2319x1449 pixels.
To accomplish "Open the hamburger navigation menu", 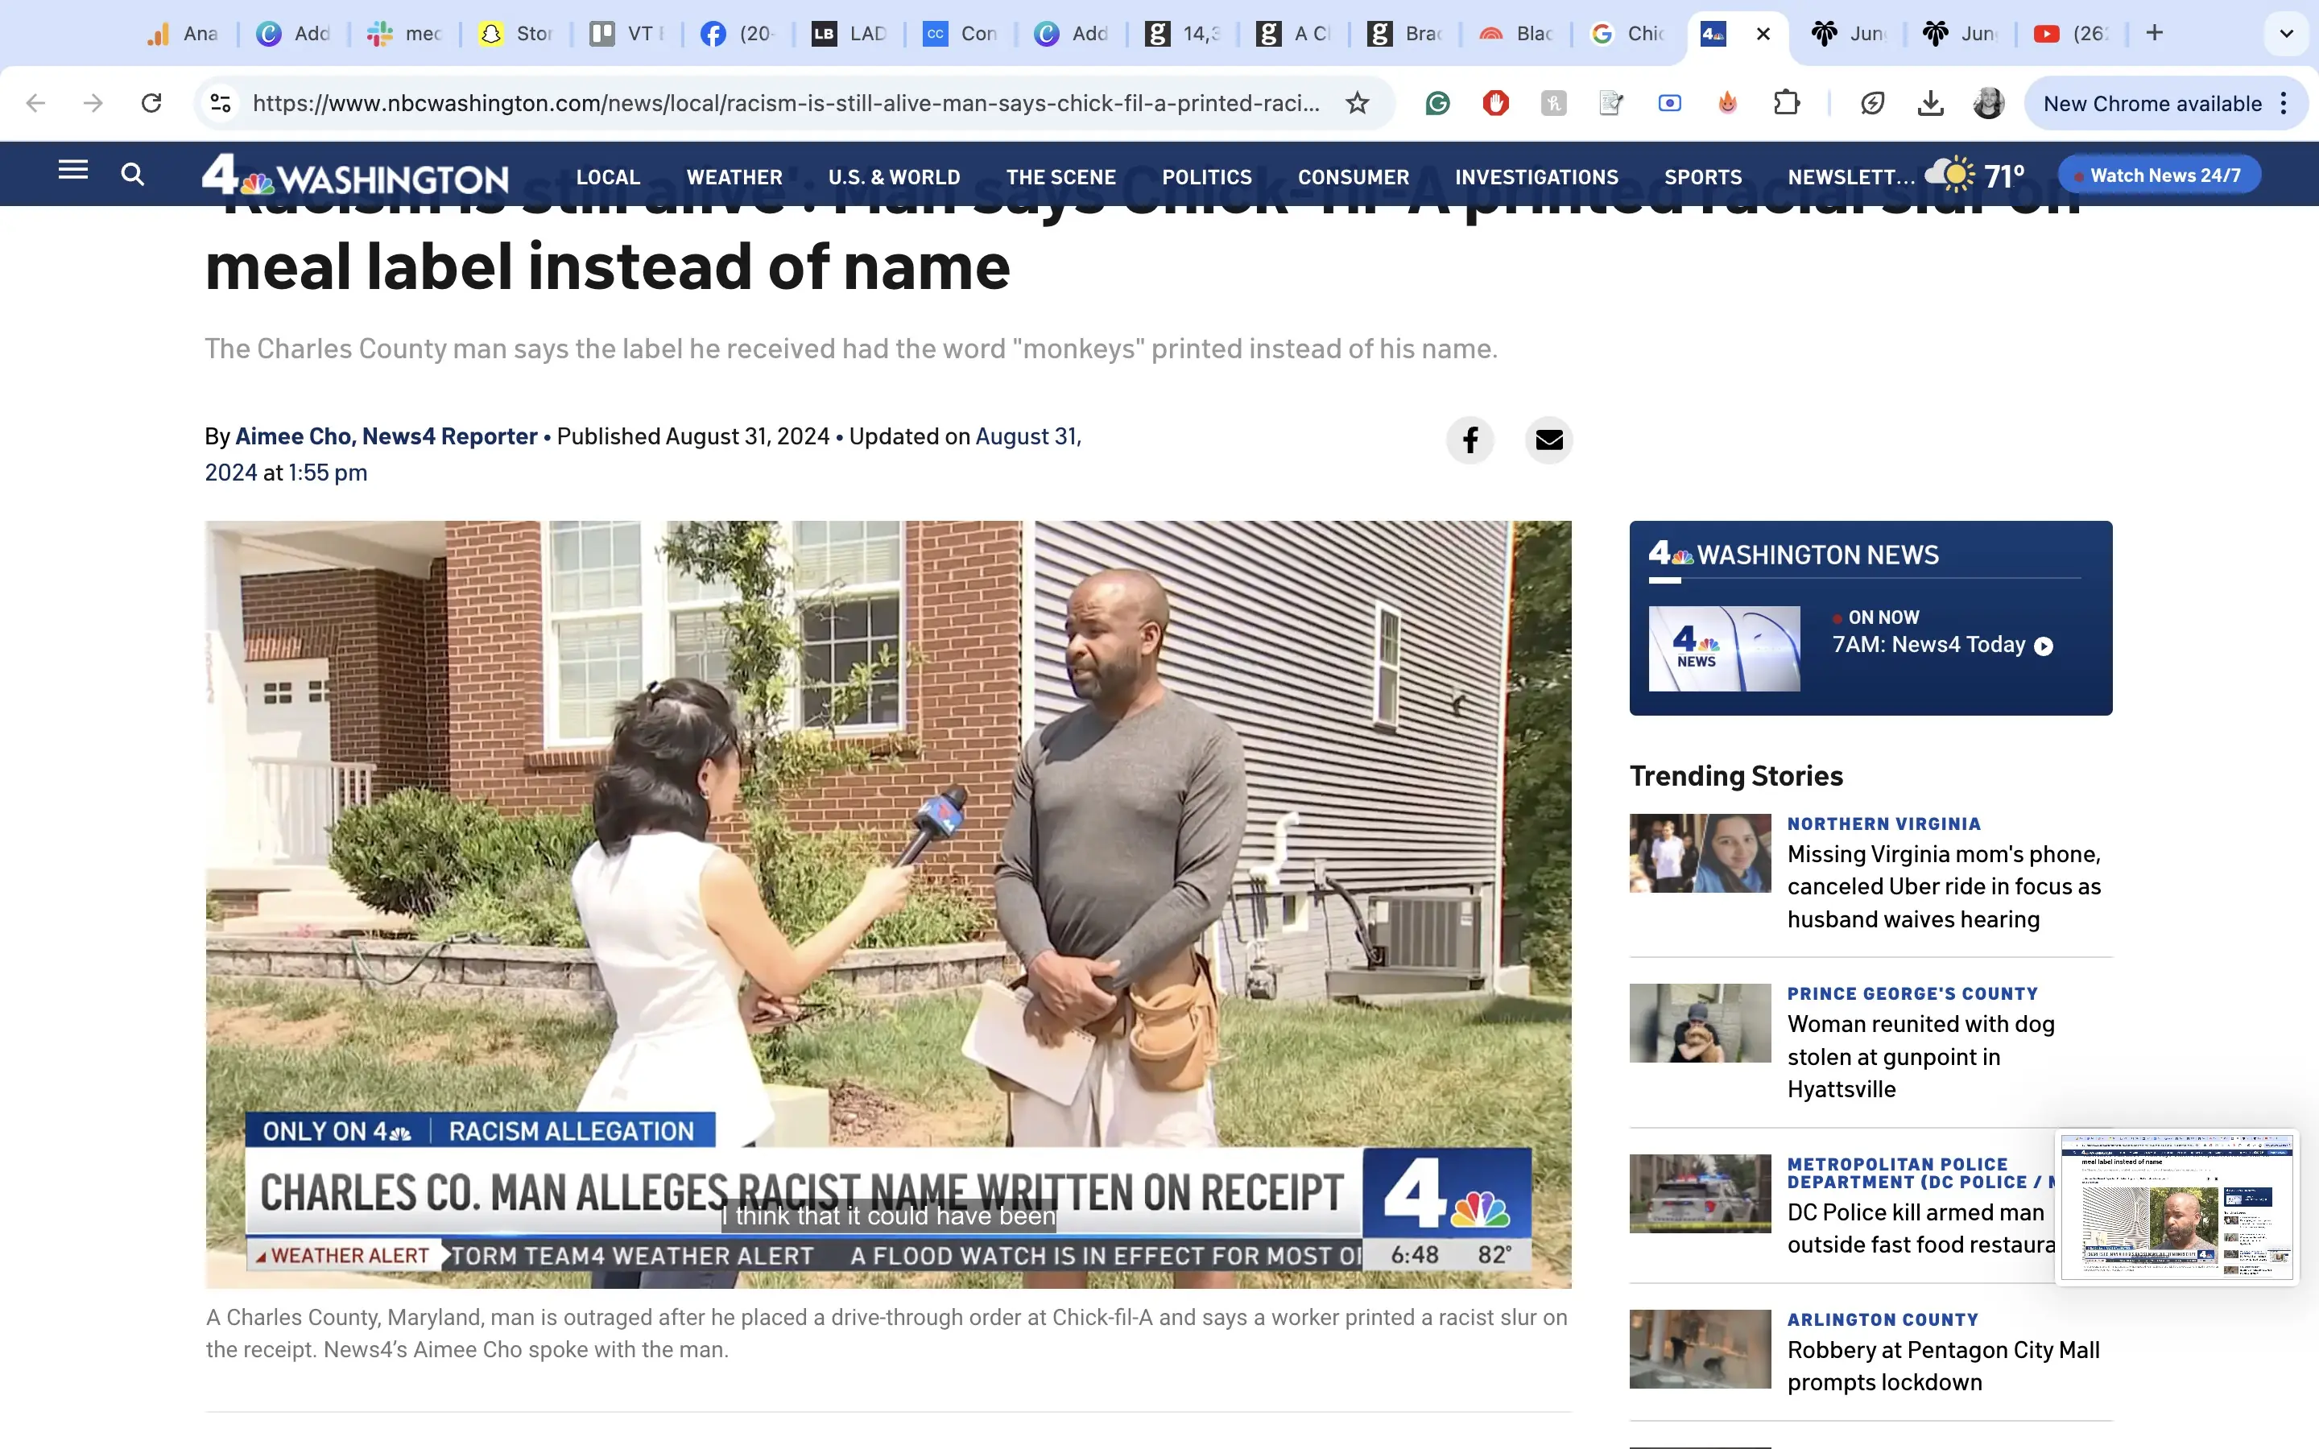I will point(72,171).
